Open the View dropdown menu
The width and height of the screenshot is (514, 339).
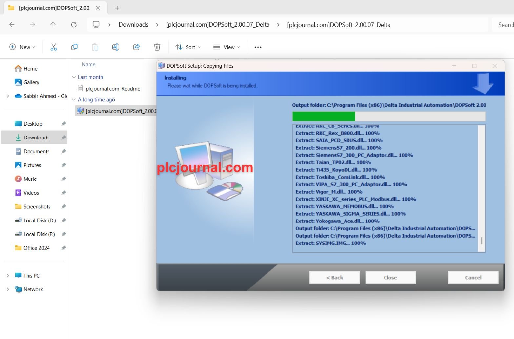227,47
